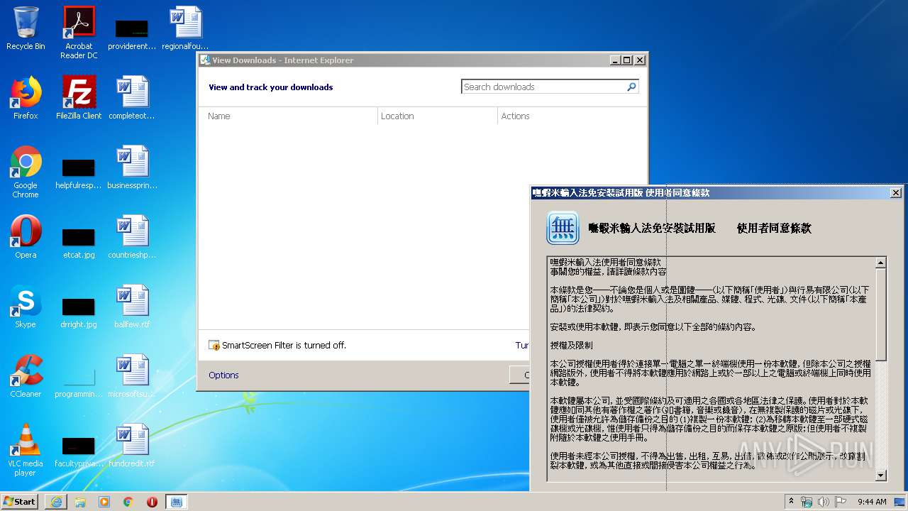Open Windows Media Player on taskbar
The width and height of the screenshot is (908, 511).
coord(104,502)
